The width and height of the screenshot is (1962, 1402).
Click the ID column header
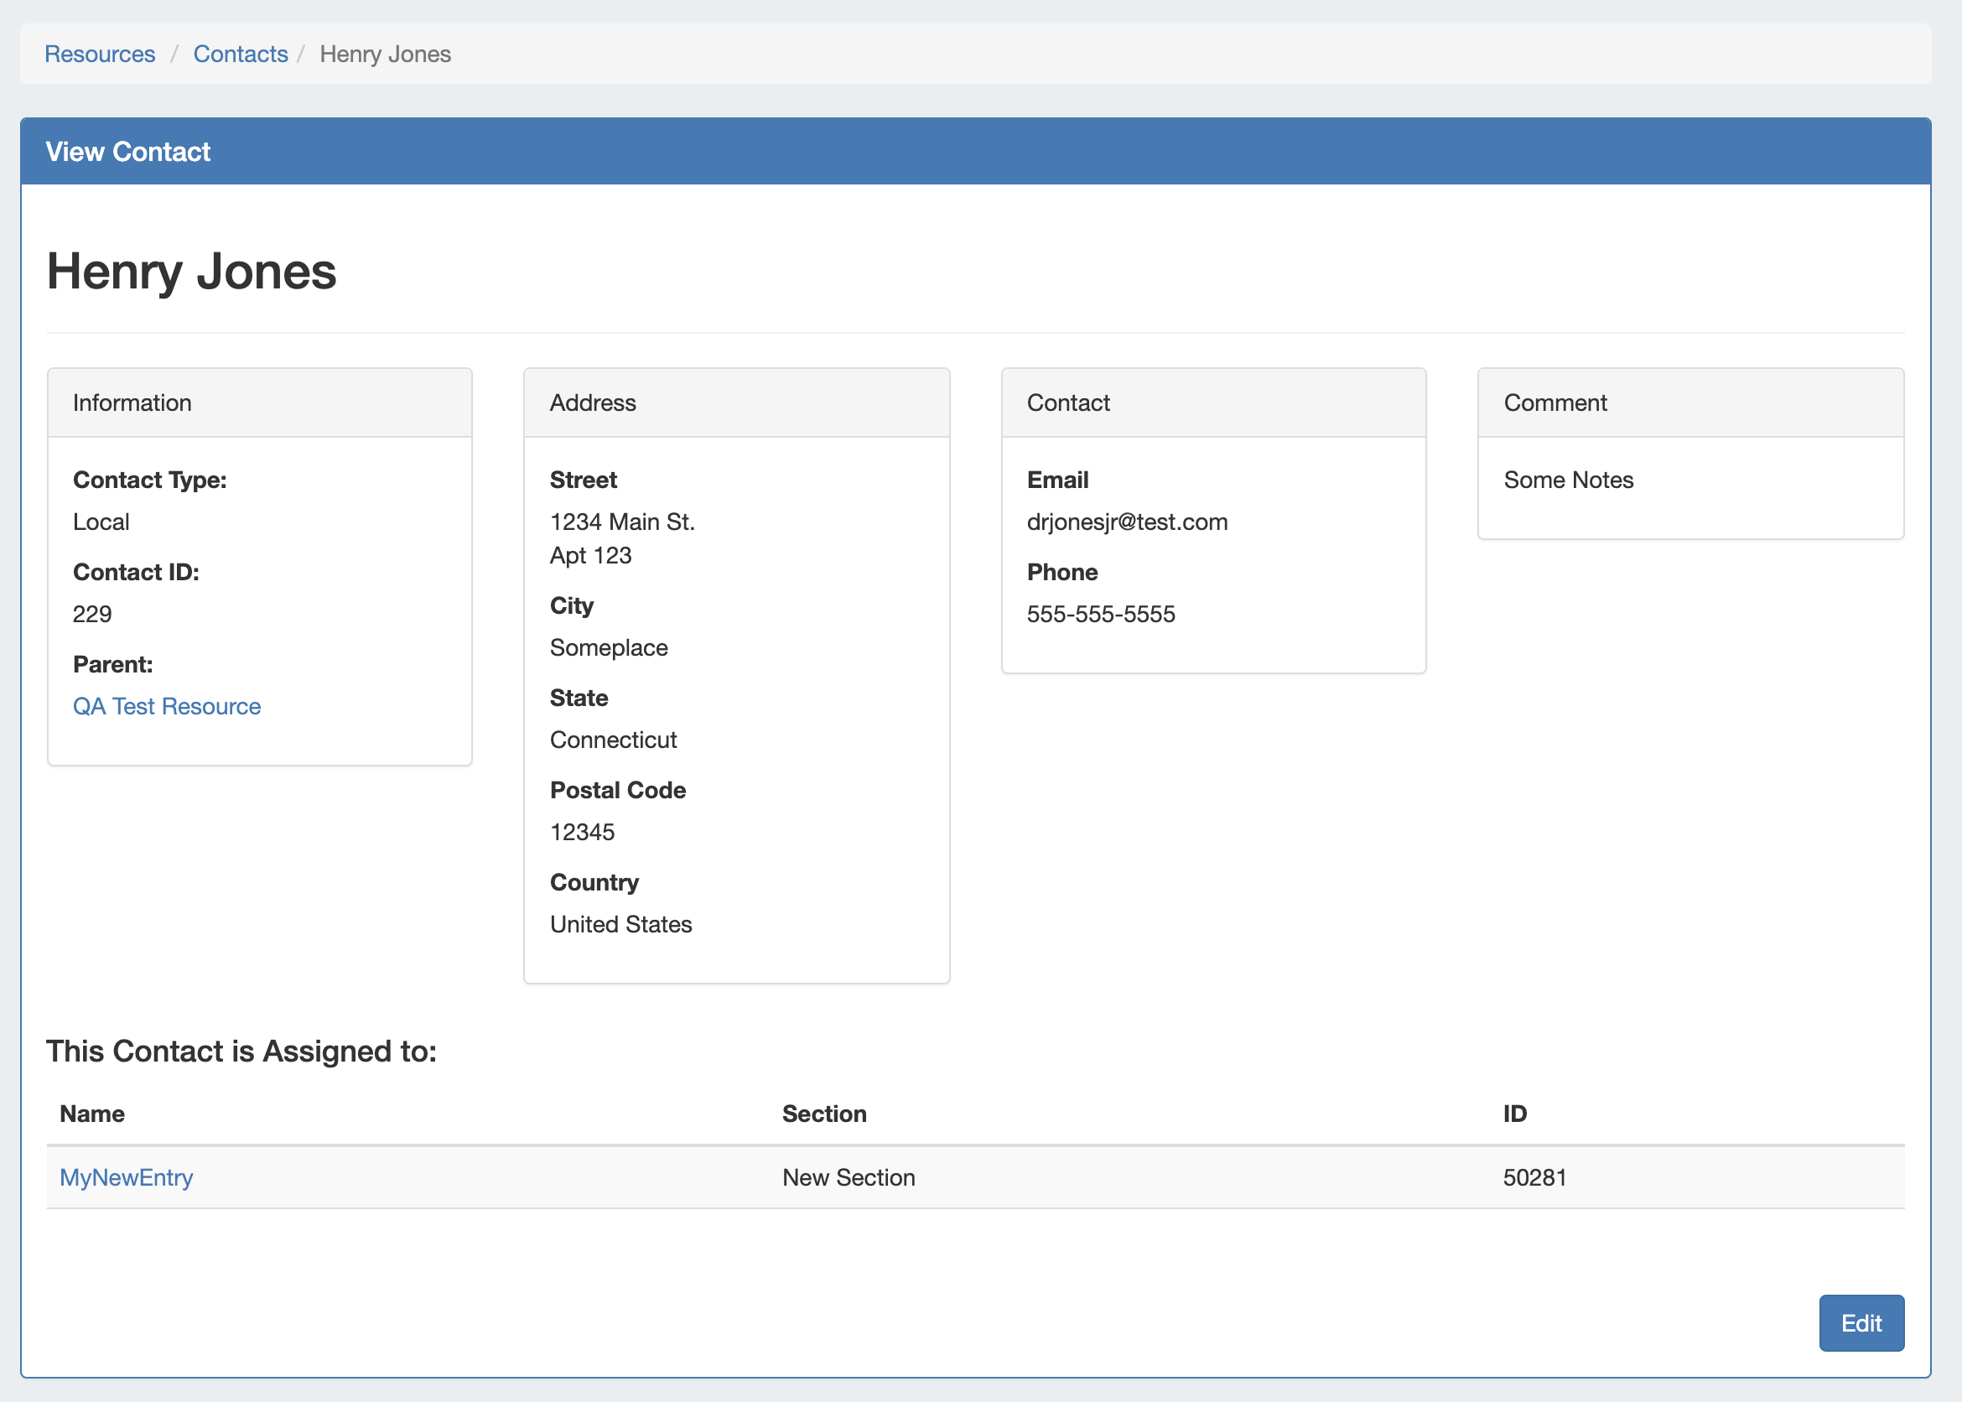(1515, 1114)
